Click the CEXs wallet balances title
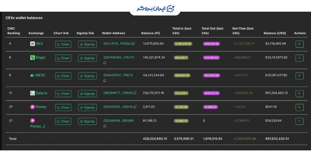Screen dimensions: 311x162 pyautogui.click(x=24, y=18)
